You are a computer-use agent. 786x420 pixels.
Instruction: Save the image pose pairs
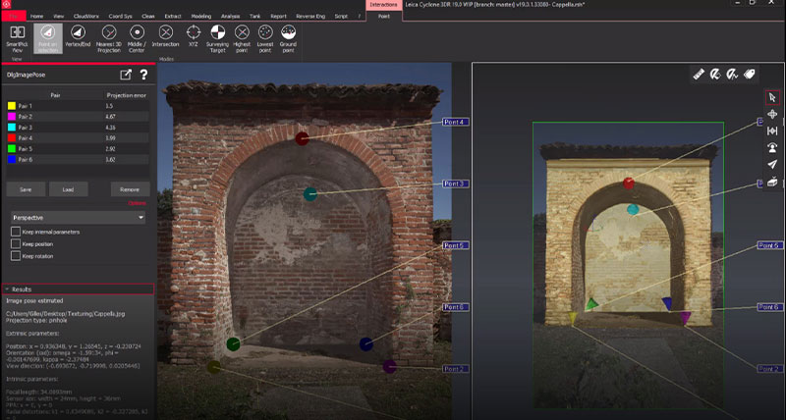click(x=26, y=189)
